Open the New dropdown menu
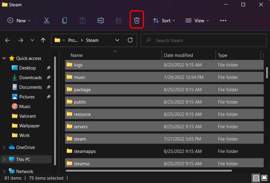 click(19, 20)
